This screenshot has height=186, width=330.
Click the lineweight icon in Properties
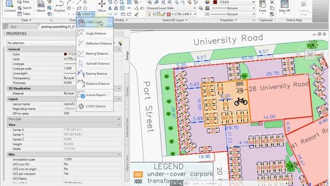207,8
